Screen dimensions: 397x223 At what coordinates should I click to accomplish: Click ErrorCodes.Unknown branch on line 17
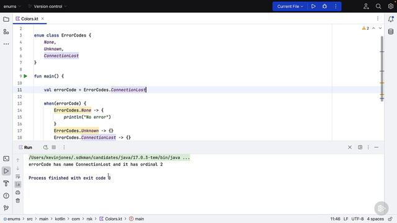(76, 131)
